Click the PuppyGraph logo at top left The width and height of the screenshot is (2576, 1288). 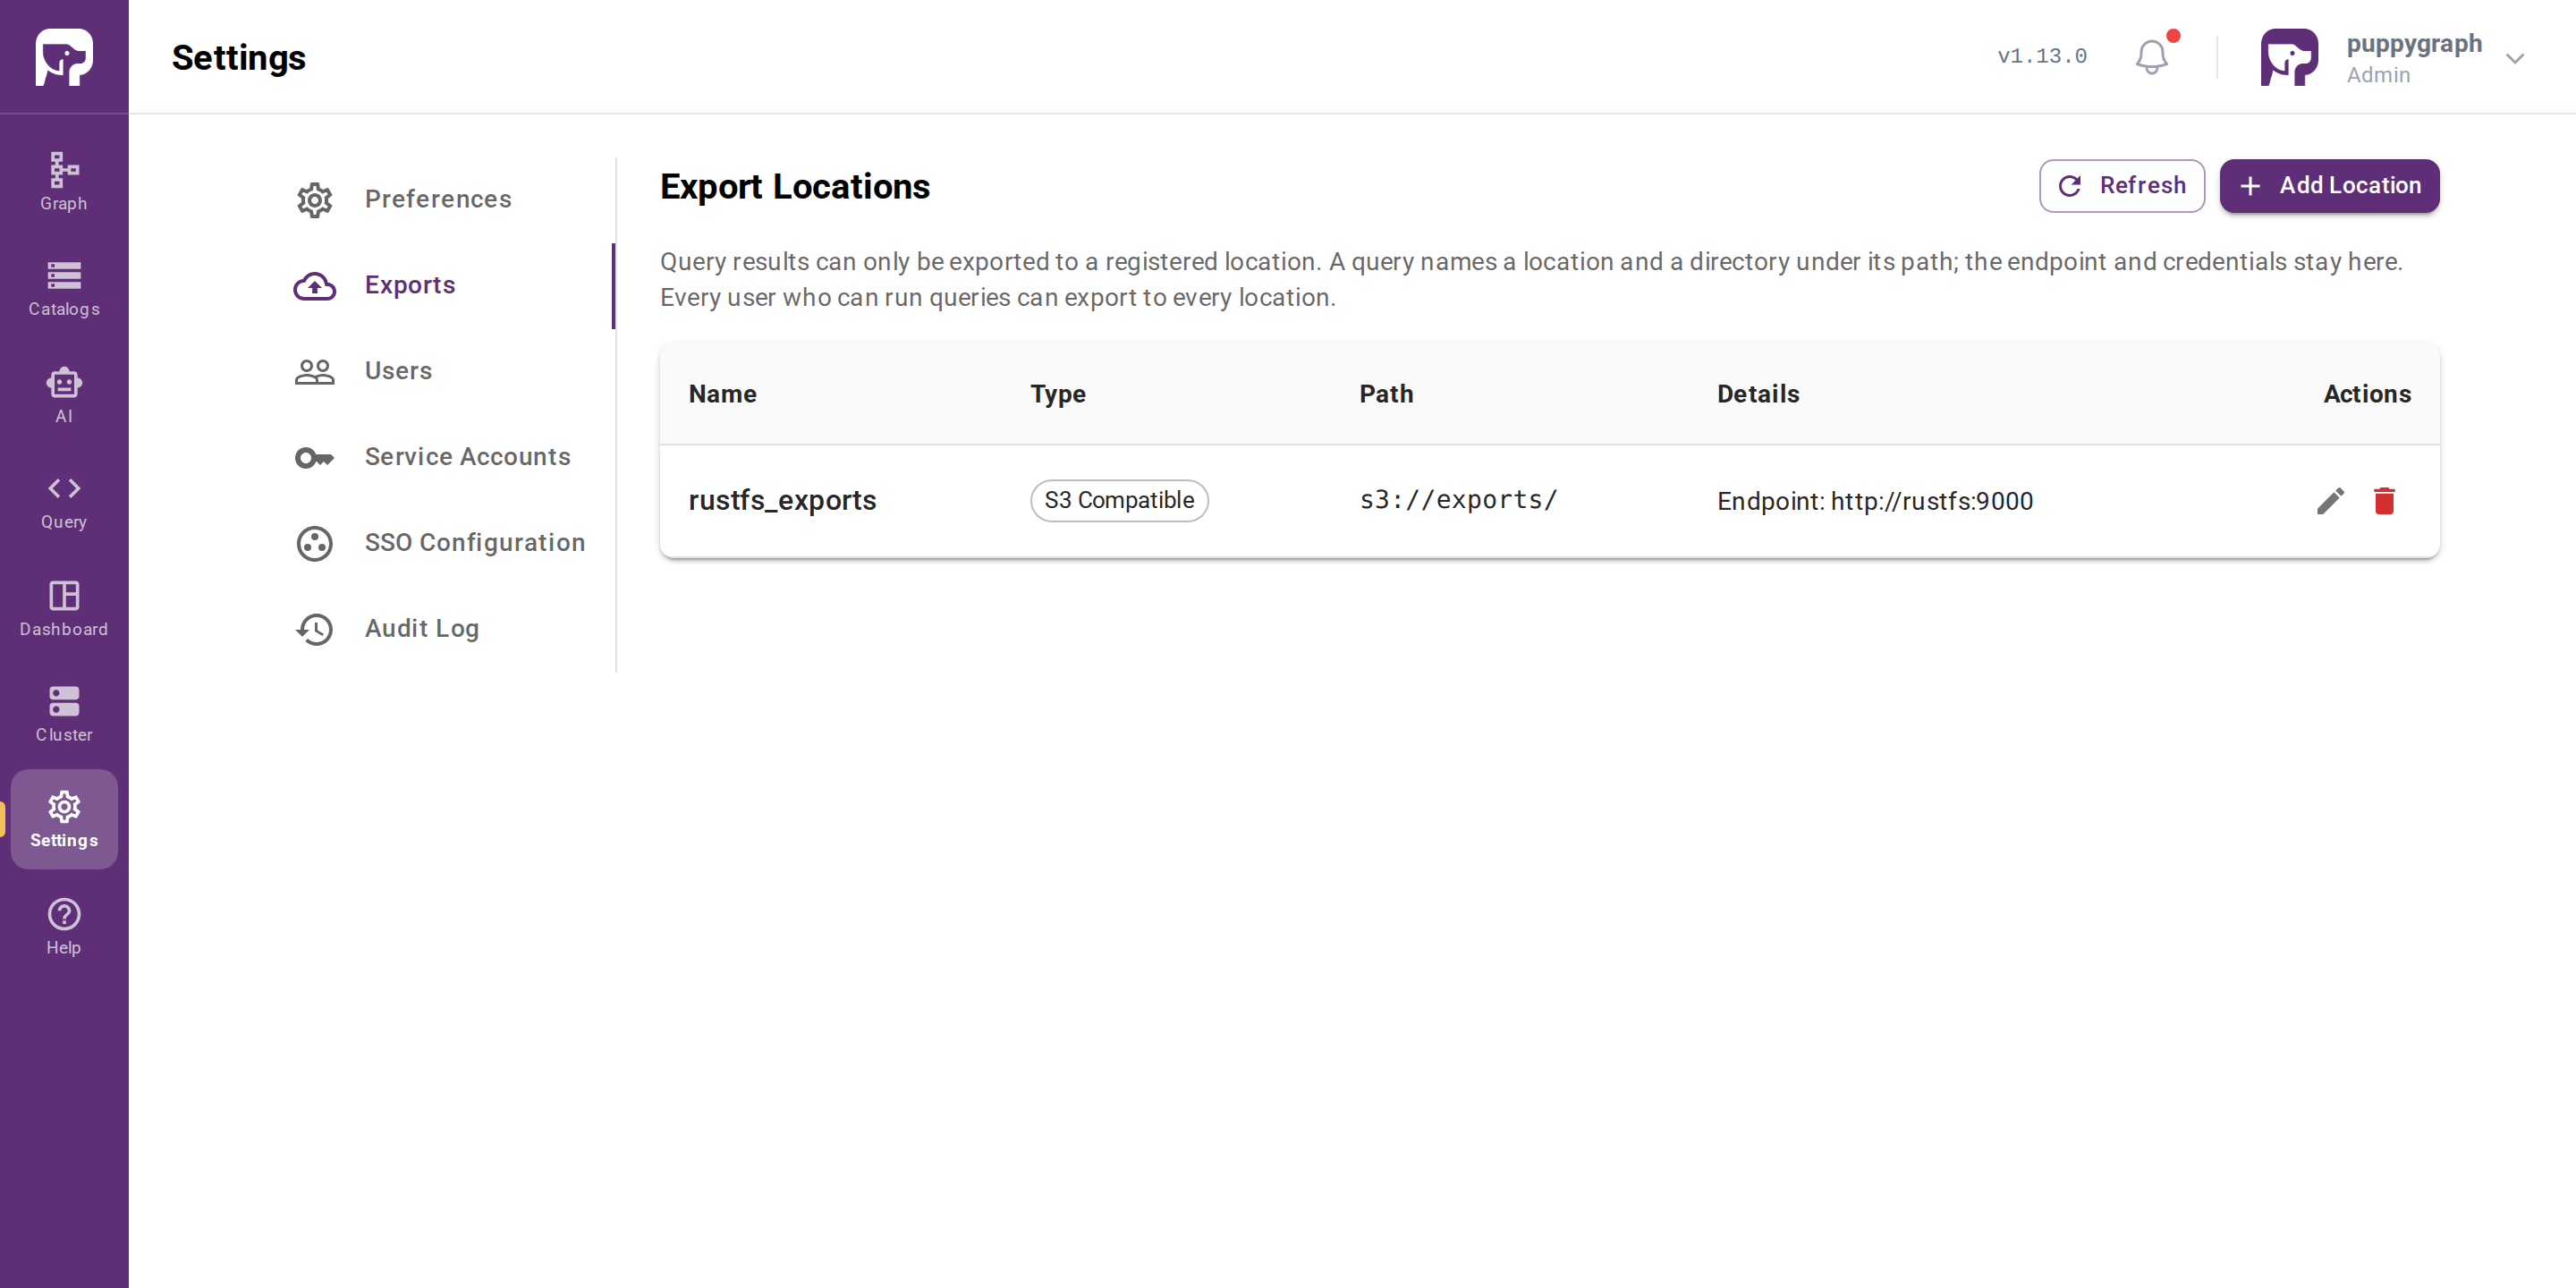(x=64, y=57)
